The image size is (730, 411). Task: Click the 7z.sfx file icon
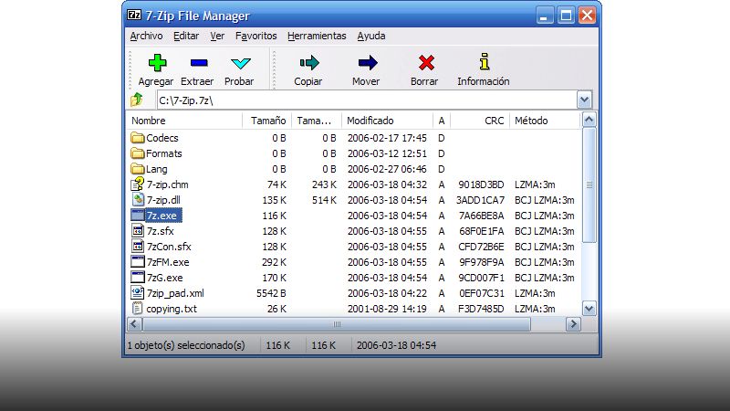tap(138, 231)
